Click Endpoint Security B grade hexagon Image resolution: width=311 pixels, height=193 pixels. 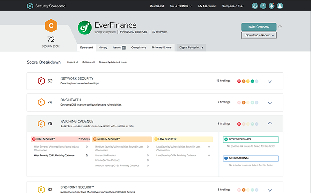[41, 190]
